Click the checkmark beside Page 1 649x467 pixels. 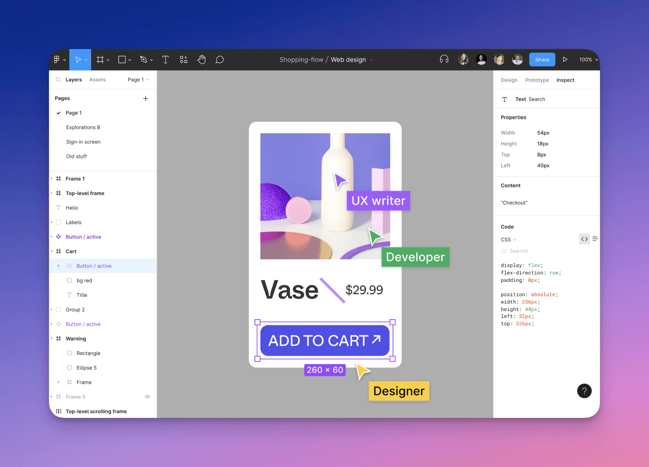pyautogui.click(x=59, y=113)
